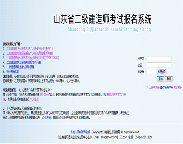
Task: Click the 登陆 login button
Action: (x=160, y=79)
